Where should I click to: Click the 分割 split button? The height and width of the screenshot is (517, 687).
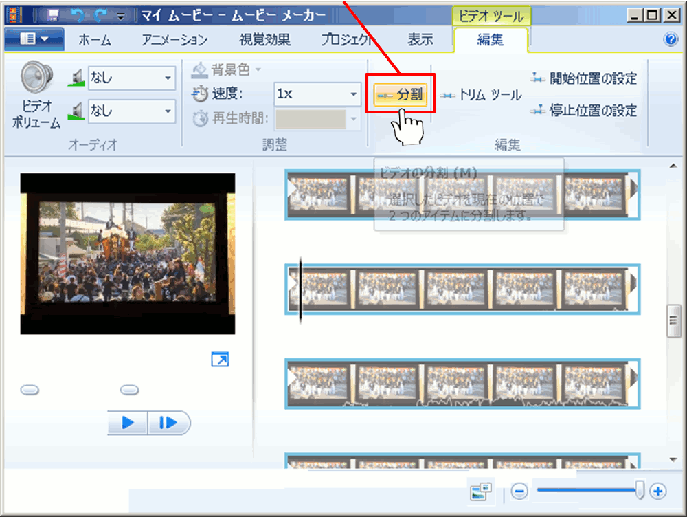point(401,95)
